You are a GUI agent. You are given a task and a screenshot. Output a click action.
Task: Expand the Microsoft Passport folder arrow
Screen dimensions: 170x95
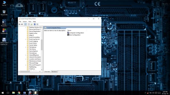(x=26, y=65)
